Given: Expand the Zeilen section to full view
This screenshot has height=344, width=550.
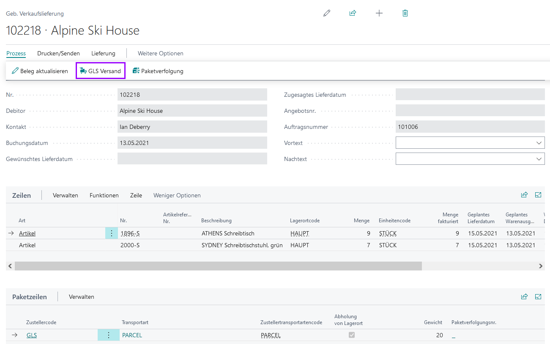Looking at the screenshot, I should (x=538, y=195).
